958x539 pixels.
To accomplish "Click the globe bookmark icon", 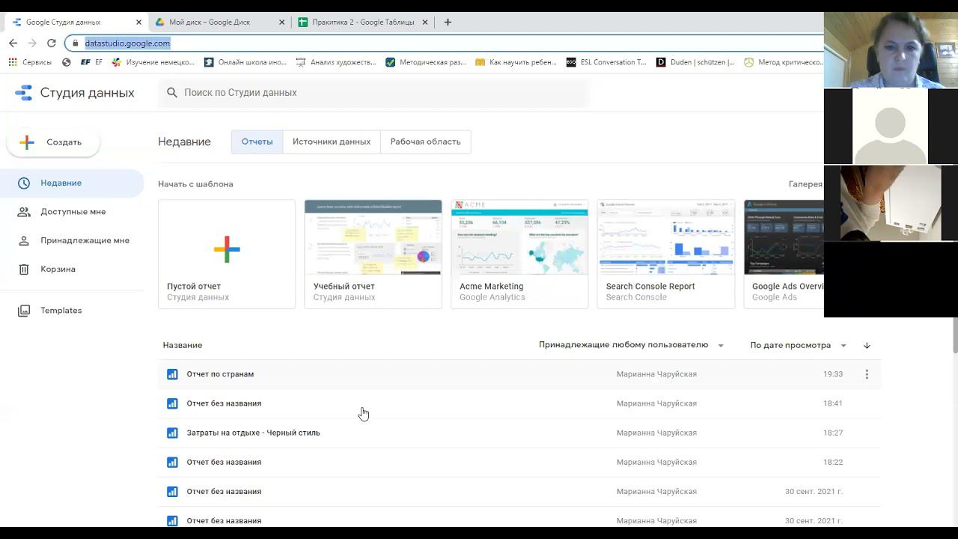I will click(67, 63).
